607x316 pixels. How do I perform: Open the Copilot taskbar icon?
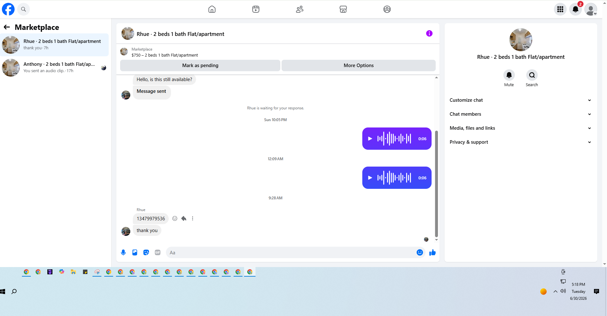pyautogui.click(x=62, y=272)
